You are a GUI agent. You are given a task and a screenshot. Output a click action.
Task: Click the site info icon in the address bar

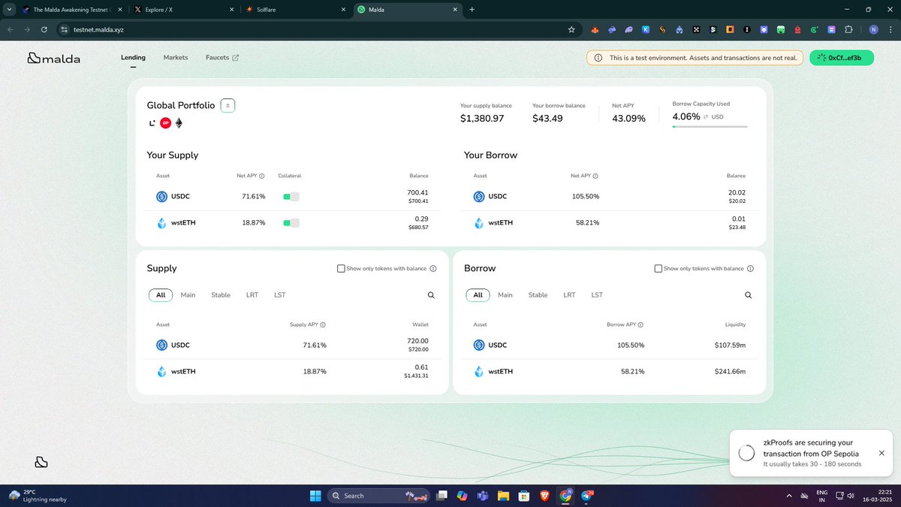click(x=64, y=29)
